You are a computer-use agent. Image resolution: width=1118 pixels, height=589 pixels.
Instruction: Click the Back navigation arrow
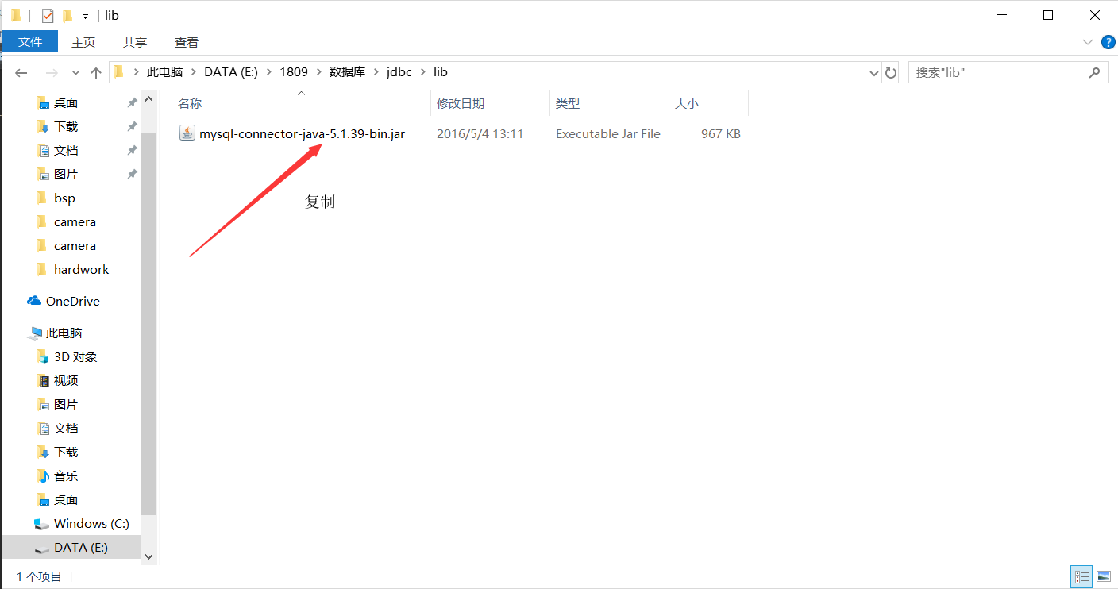21,72
